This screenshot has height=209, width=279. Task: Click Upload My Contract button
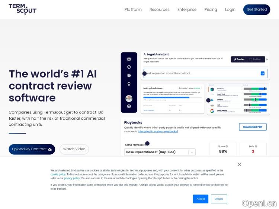[32, 149]
